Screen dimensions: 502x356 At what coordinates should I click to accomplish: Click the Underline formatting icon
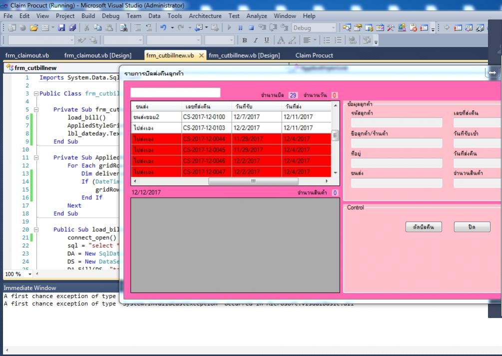pos(266,40)
